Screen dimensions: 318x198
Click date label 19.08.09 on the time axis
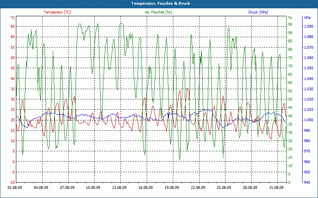coord(172,187)
